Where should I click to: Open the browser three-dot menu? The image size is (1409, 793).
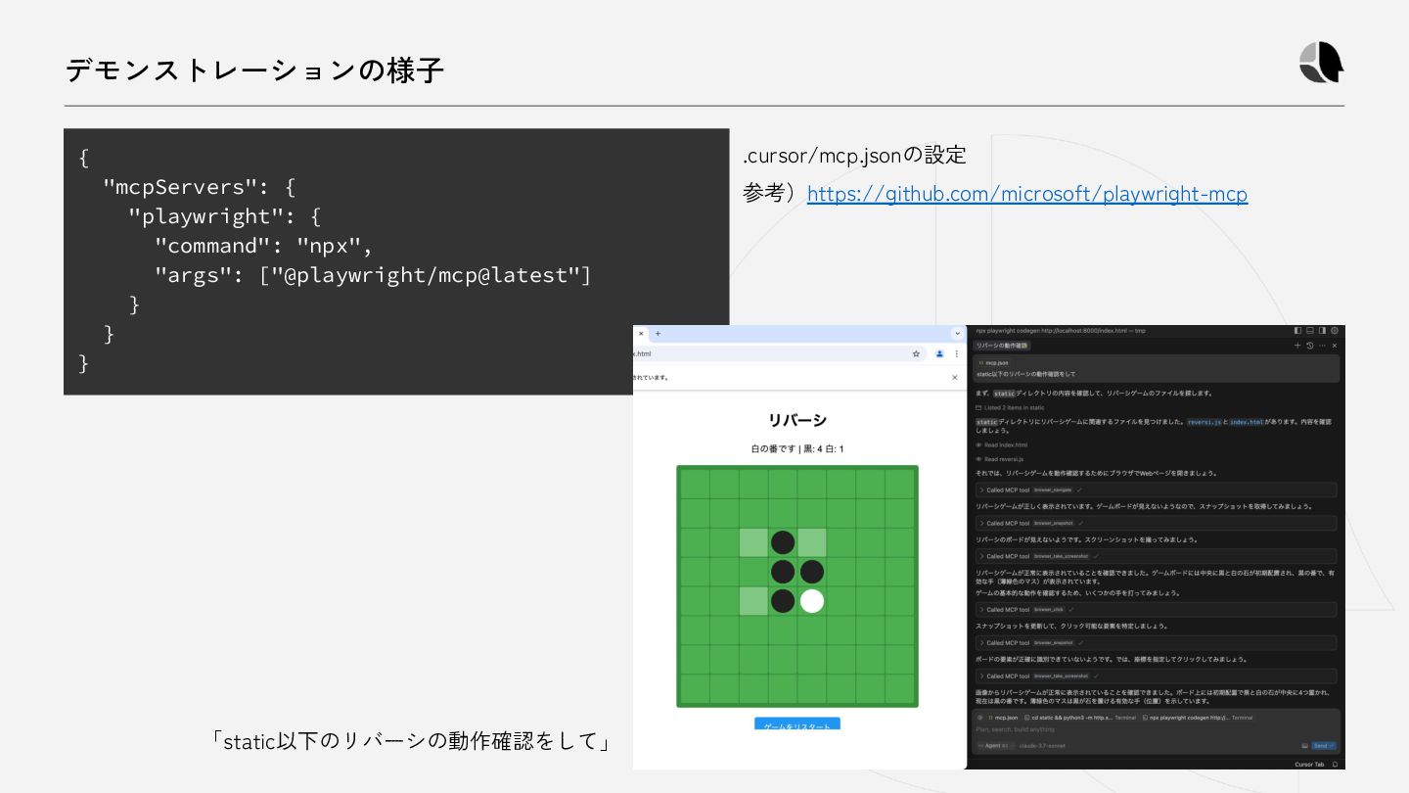pos(956,353)
